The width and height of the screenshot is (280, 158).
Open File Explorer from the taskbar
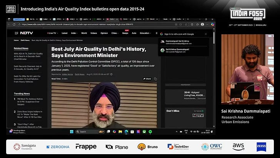[x=120, y=132]
